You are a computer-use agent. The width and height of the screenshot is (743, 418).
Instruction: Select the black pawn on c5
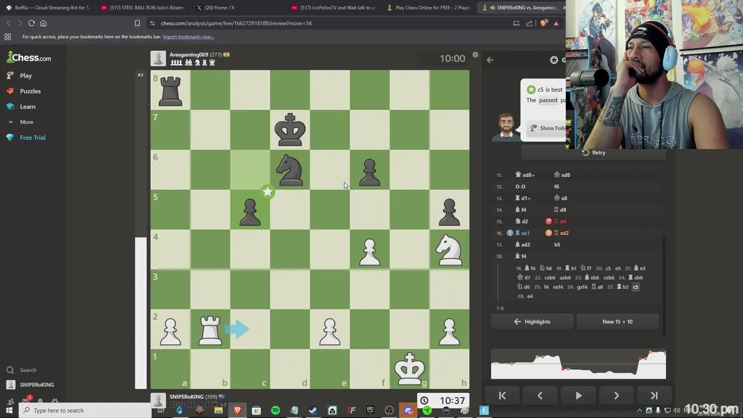(250, 212)
